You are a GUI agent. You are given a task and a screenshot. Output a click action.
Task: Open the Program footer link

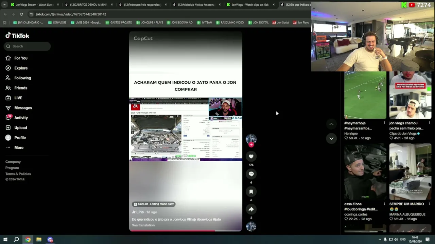pos(12,168)
